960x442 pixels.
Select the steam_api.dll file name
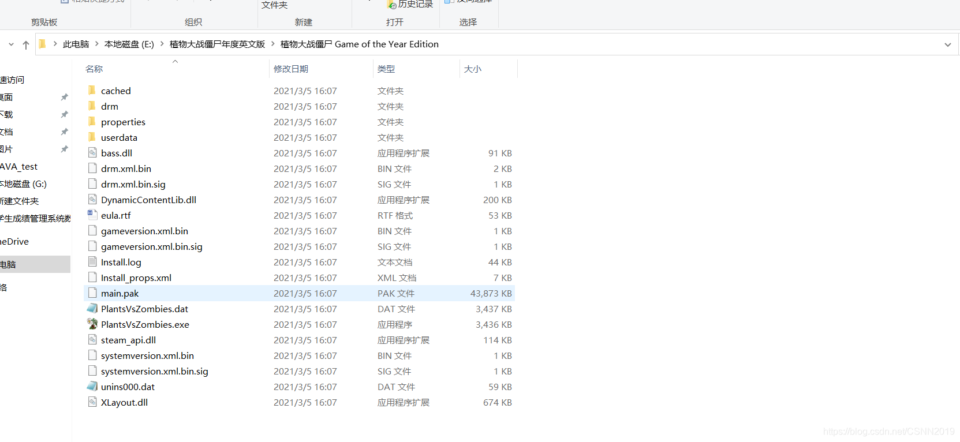click(128, 340)
